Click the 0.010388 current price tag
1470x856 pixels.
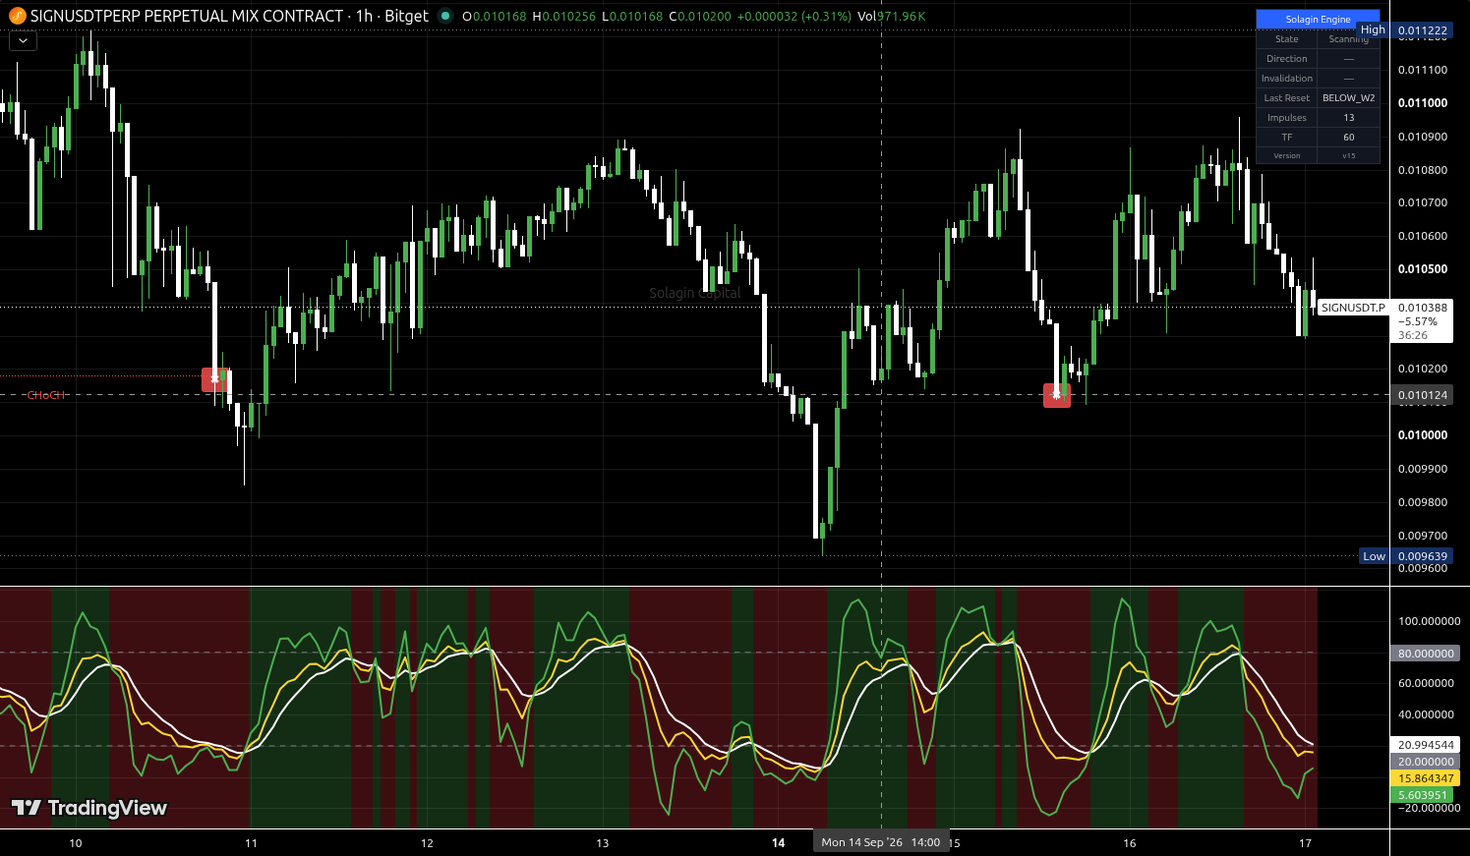pyautogui.click(x=1423, y=308)
